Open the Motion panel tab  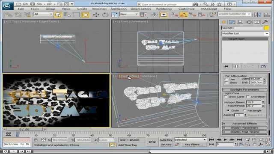pos(249,22)
